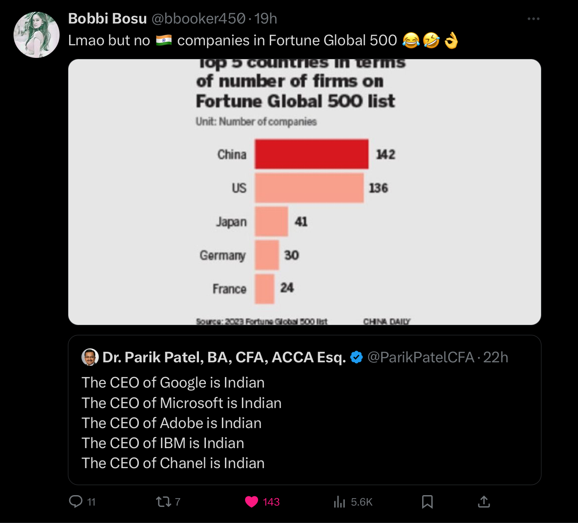Open the three-dot more options menu
The image size is (578, 523).
coord(533,19)
